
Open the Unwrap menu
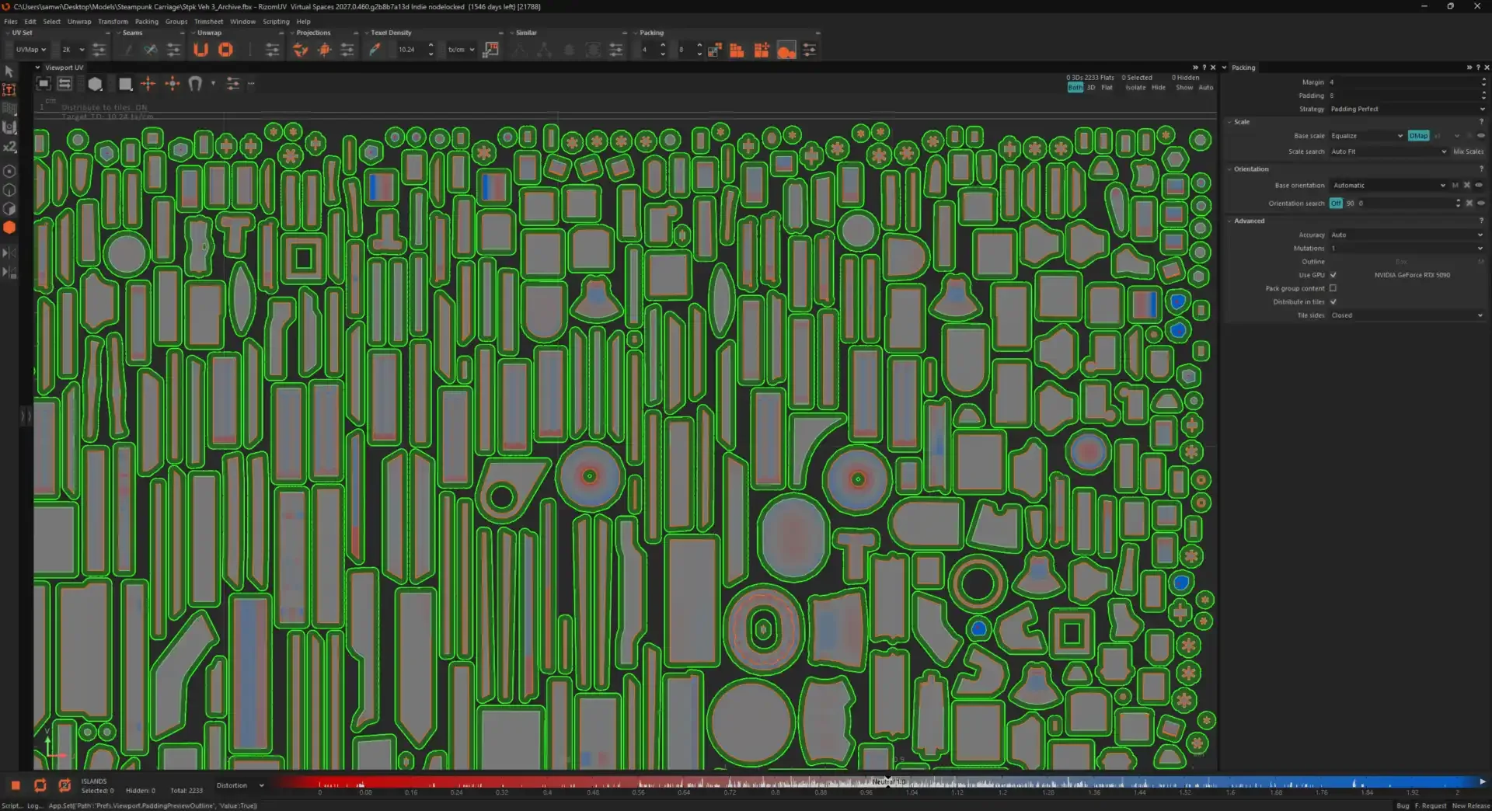[x=79, y=22]
